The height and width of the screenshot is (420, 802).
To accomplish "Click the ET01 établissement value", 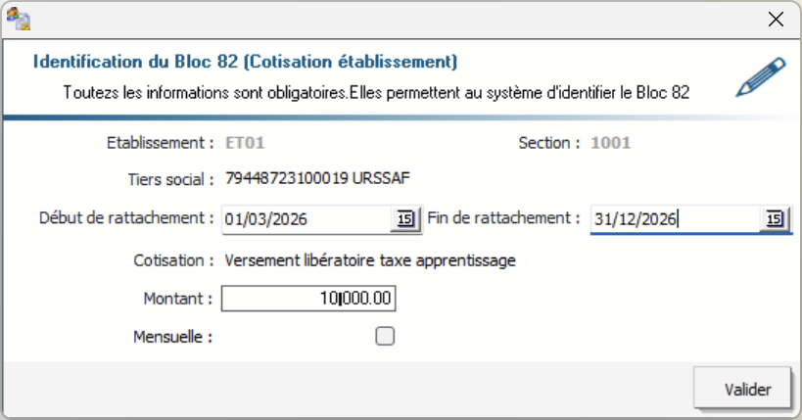I will click(246, 143).
